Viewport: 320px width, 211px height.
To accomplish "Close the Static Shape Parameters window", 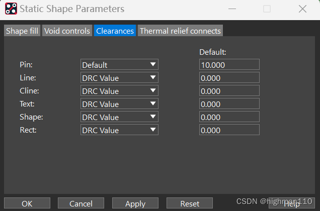I will (302, 9).
